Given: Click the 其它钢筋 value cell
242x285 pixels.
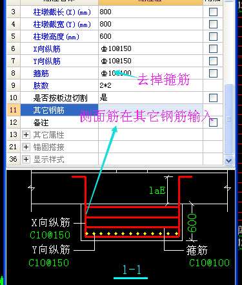Looking at the screenshot, I should pyautogui.click(x=150, y=110).
